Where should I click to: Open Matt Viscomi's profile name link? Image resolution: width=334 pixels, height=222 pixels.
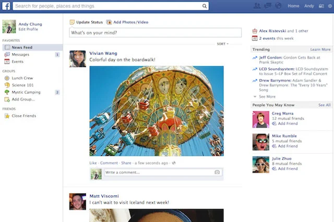(x=104, y=196)
